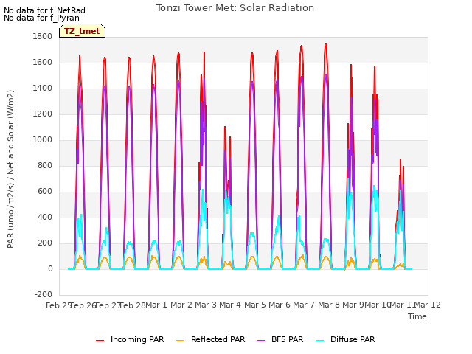Click the orange Reflected PAR legend swatch

coord(180,340)
